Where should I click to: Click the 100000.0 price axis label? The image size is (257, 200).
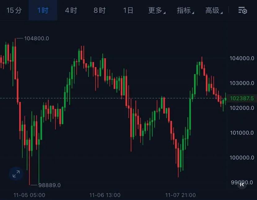click(x=242, y=158)
